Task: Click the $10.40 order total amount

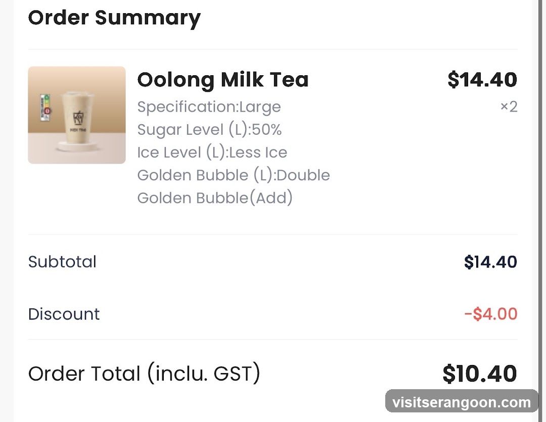Action: [479, 374]
